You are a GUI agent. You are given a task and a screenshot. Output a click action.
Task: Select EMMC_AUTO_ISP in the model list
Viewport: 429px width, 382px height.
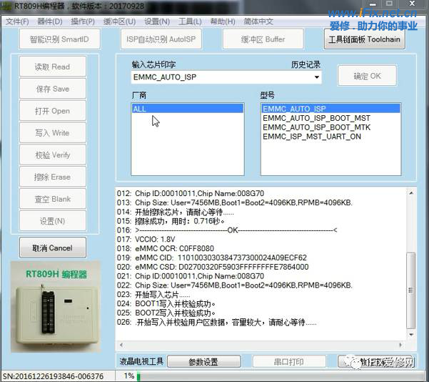coord(330,109)
